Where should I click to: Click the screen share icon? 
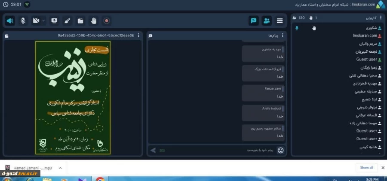[x=54, y=20]
